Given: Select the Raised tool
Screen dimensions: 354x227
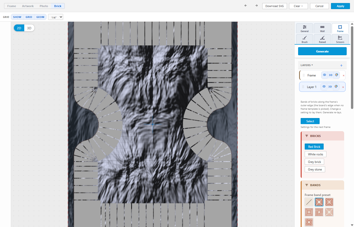Looking at the screenshot, I should pos(322,39).
